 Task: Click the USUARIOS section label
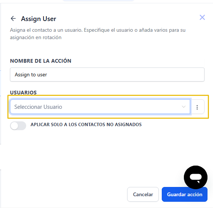coord(23,93)
